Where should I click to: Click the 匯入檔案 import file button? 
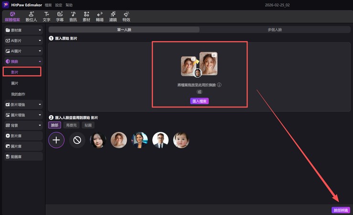200,101
